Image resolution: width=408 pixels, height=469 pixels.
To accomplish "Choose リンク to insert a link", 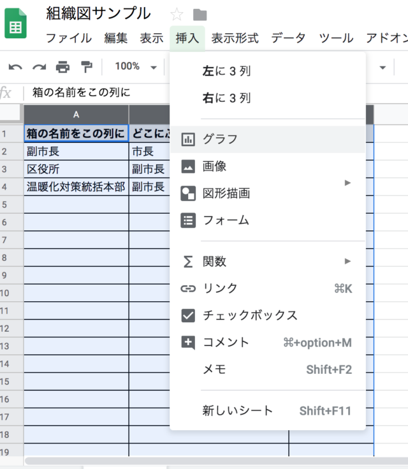I will click(x=268, y=288).
